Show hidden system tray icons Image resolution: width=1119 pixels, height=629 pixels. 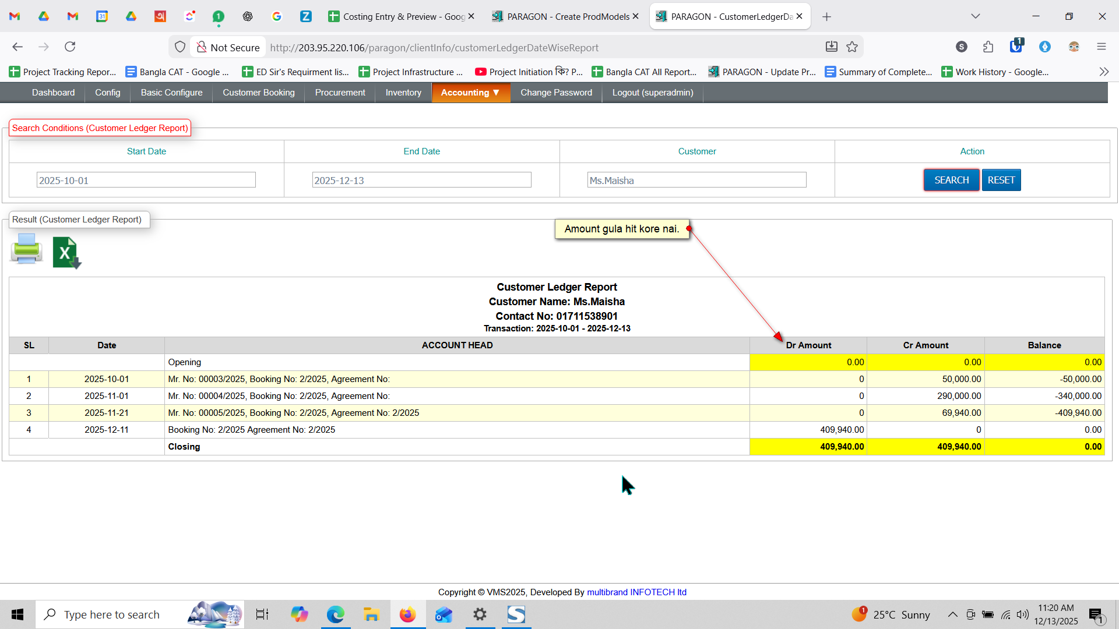point(952,614)
